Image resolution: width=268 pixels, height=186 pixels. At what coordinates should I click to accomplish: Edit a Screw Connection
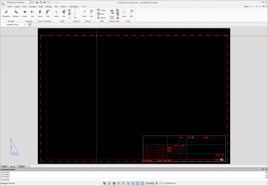click(48, 13)
